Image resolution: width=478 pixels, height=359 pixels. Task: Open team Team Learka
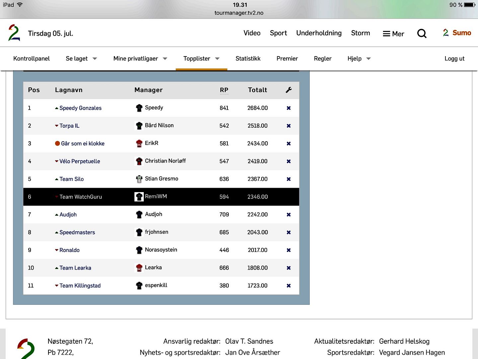tap(75, 268)
